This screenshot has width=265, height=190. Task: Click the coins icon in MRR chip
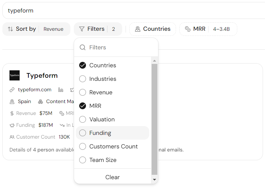pyautogui.click(x=187, y=29)
